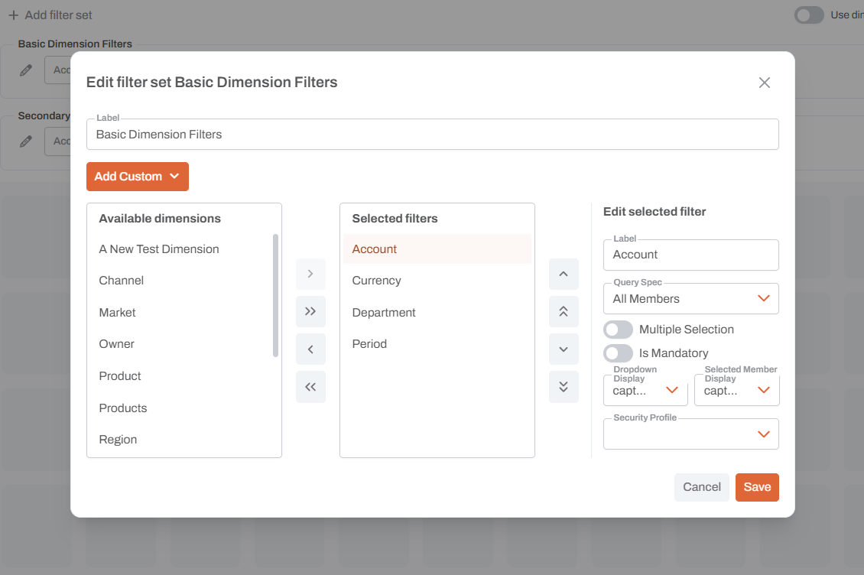This screenshot has height=575, width=864.
Task: Save the filter set changes
Action: 757,487
